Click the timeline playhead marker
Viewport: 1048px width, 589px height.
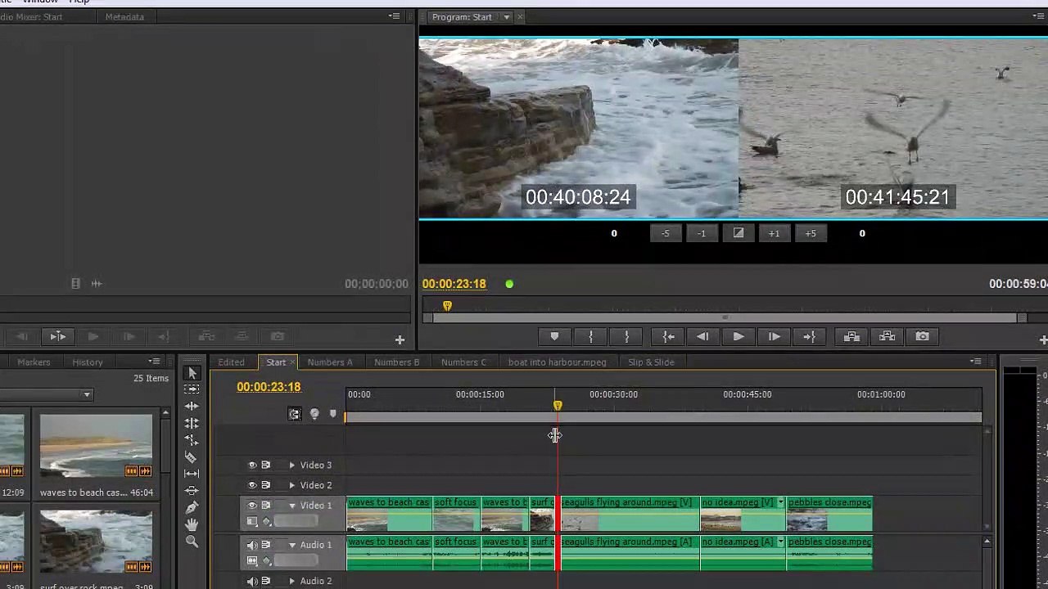(x=558, y=406)
